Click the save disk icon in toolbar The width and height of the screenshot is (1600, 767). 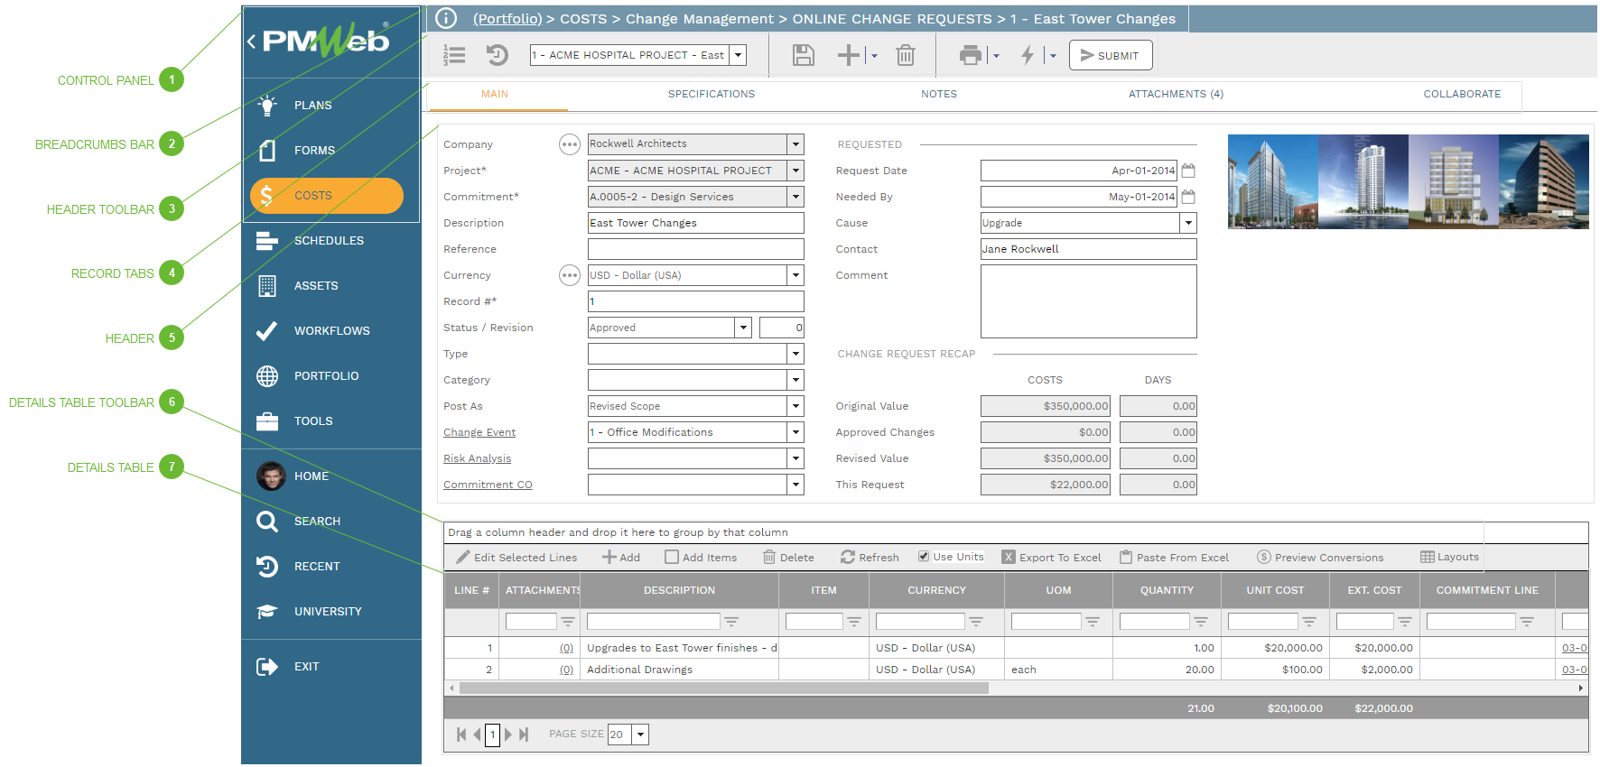(x=803, y=56)
